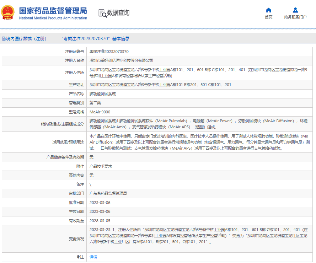Click the 有效期至 row label
316x263 pixels.
[76, 221]
